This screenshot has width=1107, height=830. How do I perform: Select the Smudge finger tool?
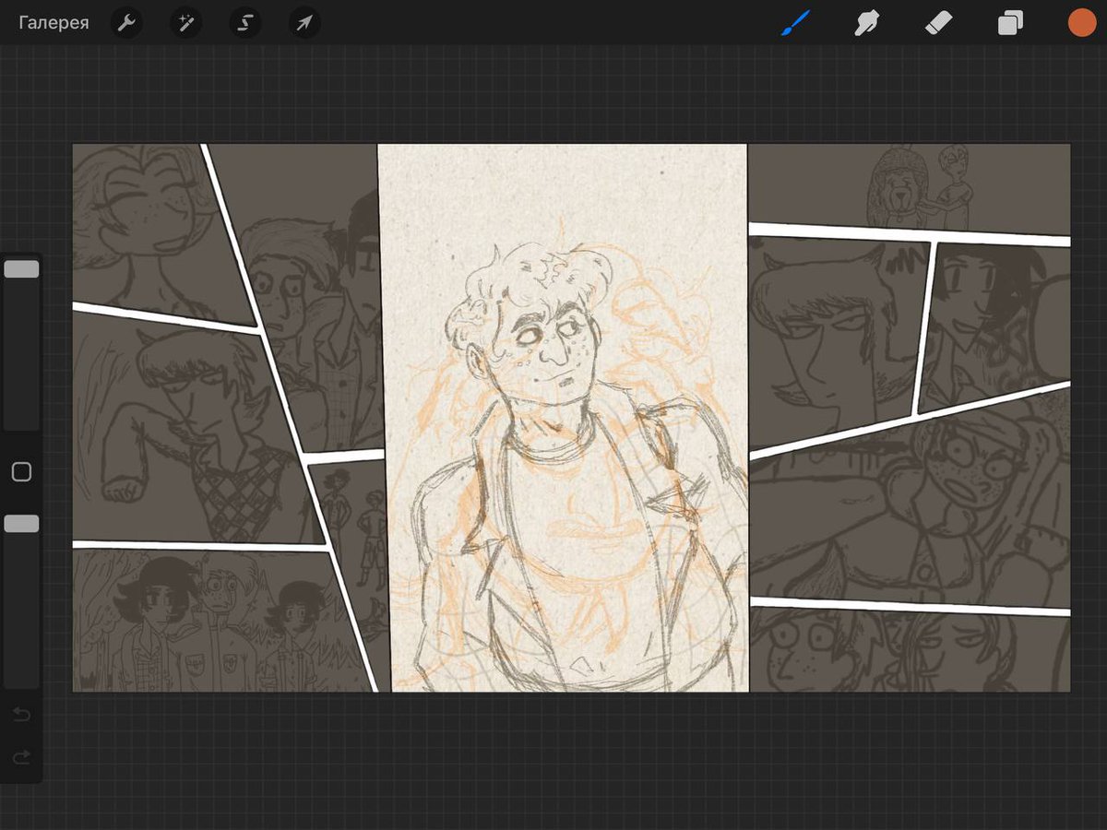point(866,23)
